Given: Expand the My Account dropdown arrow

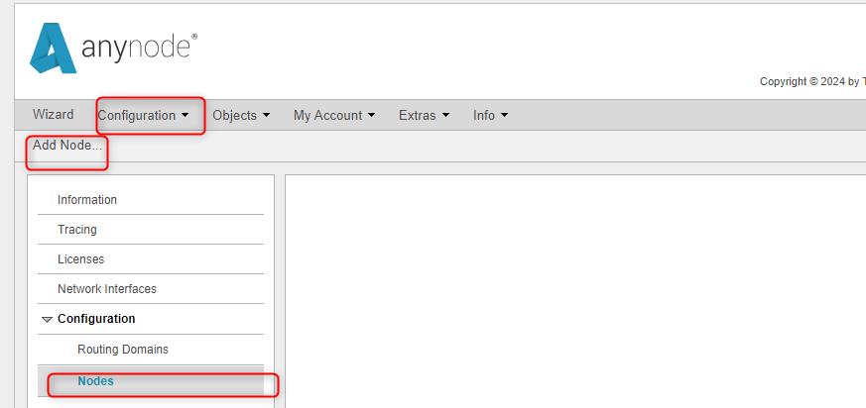Looking at the screenshot, I should pyautogui.click(x=371, y=116).
